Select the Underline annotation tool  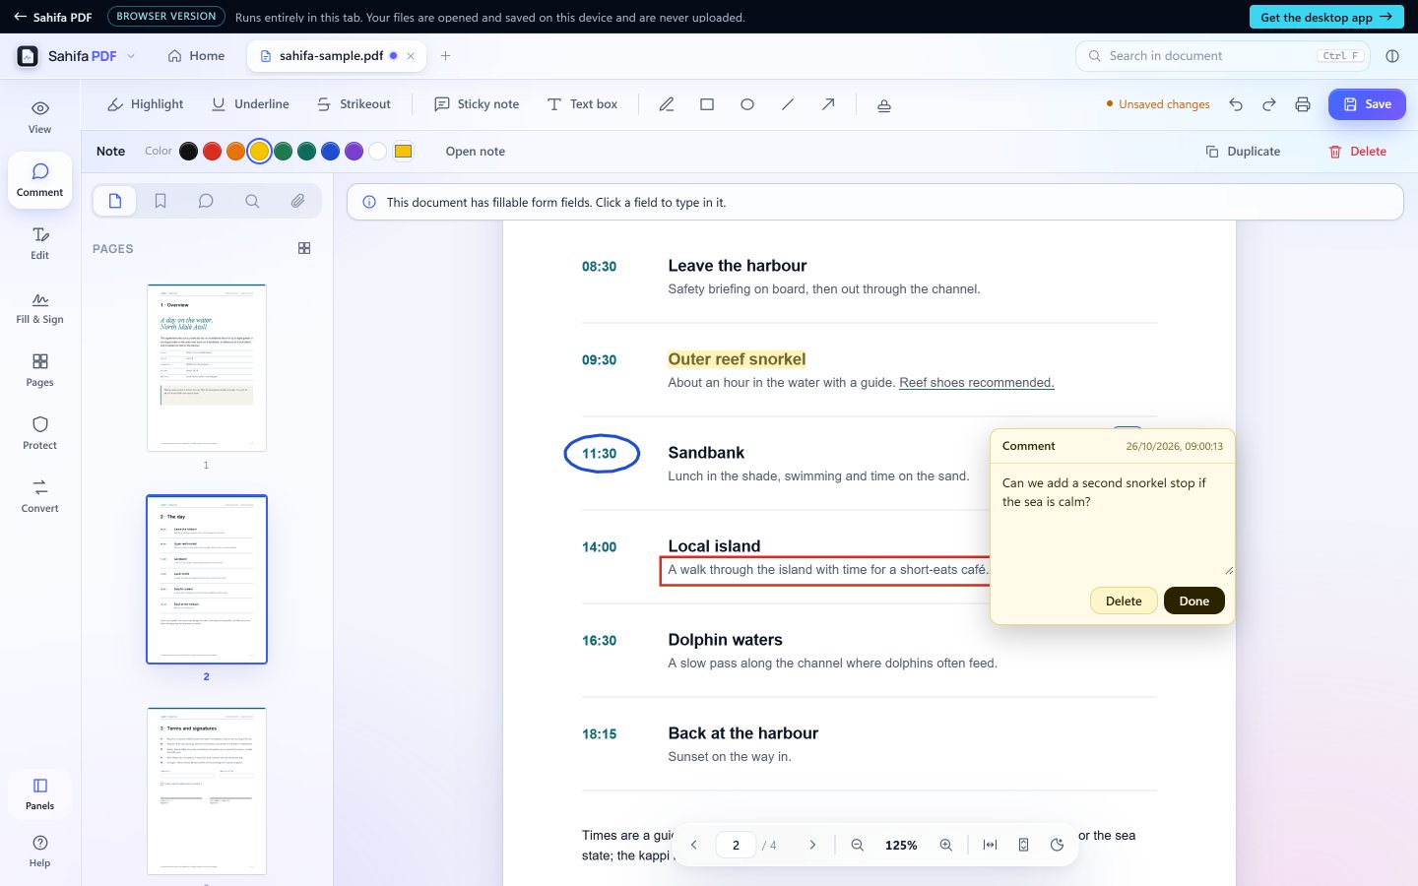(250, 104)
